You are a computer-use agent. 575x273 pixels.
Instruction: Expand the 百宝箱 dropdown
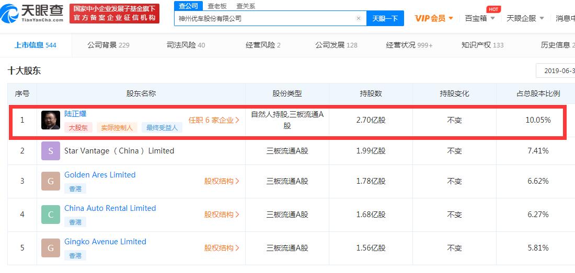pos(479,18)
